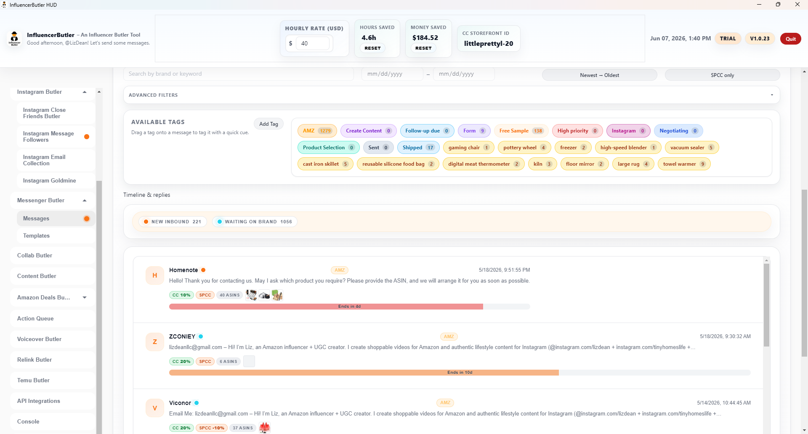Click ZCONIEY's Z avatar icon
Viewport: 808px width, 434px height.
click(x=155, y=342)
